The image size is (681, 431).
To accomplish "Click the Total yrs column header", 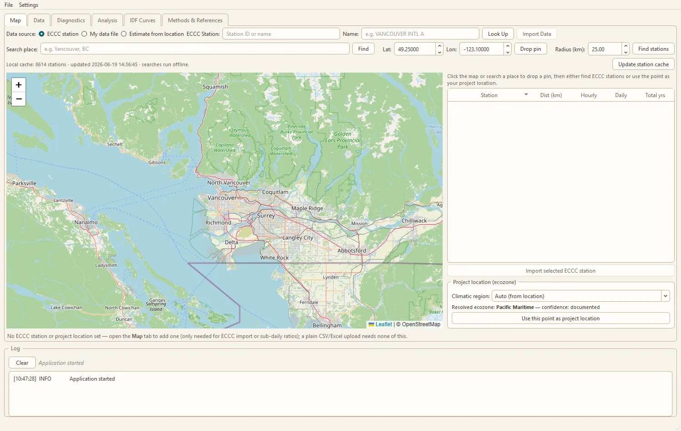I will 655,95.
